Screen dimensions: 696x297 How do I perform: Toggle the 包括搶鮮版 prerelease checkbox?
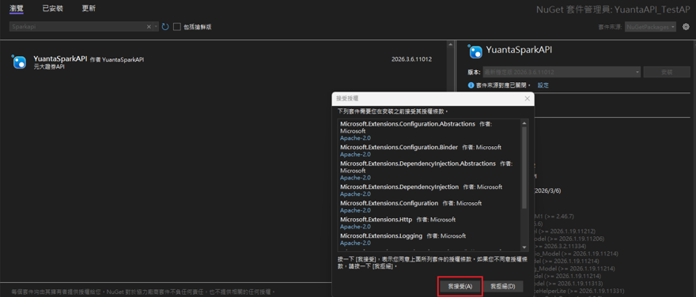click(176, 27)
